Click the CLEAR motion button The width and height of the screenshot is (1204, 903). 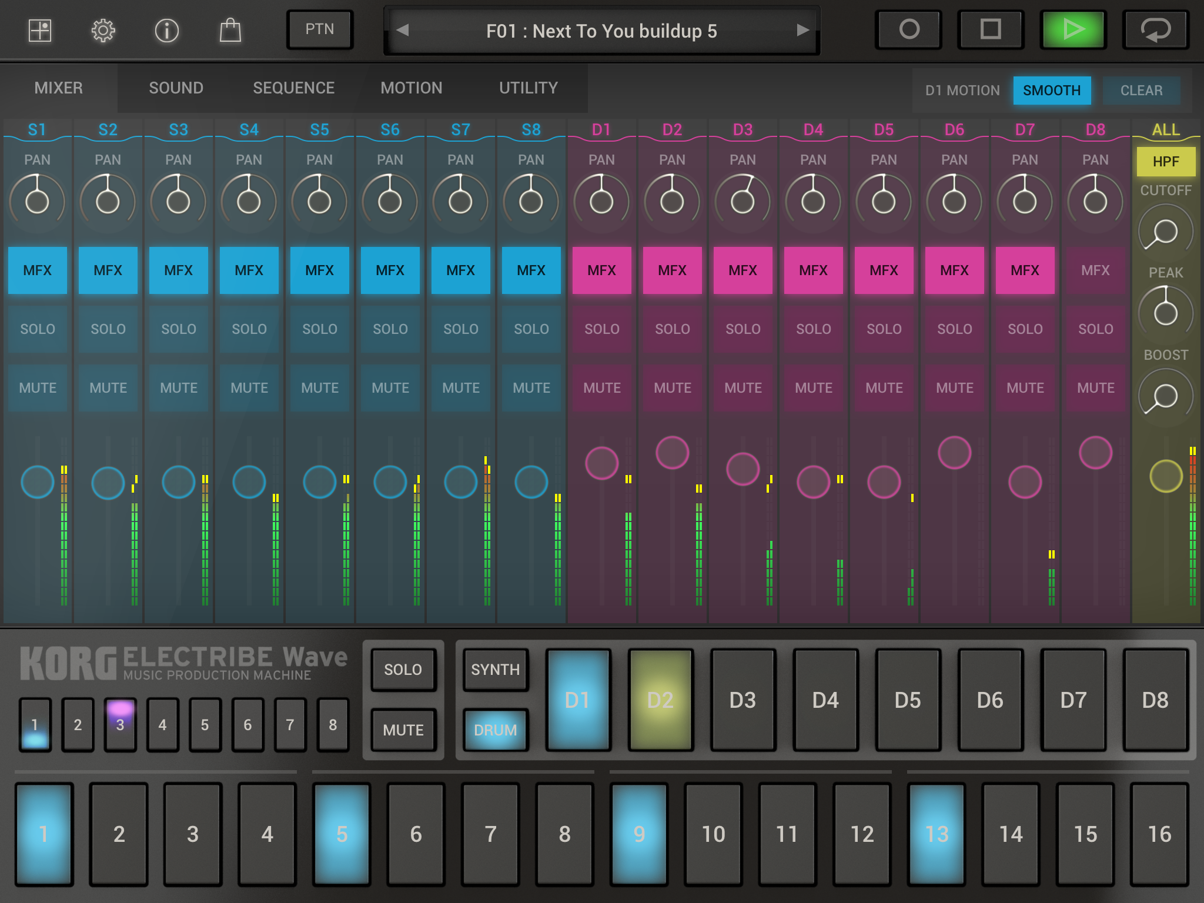(1141, 91)
